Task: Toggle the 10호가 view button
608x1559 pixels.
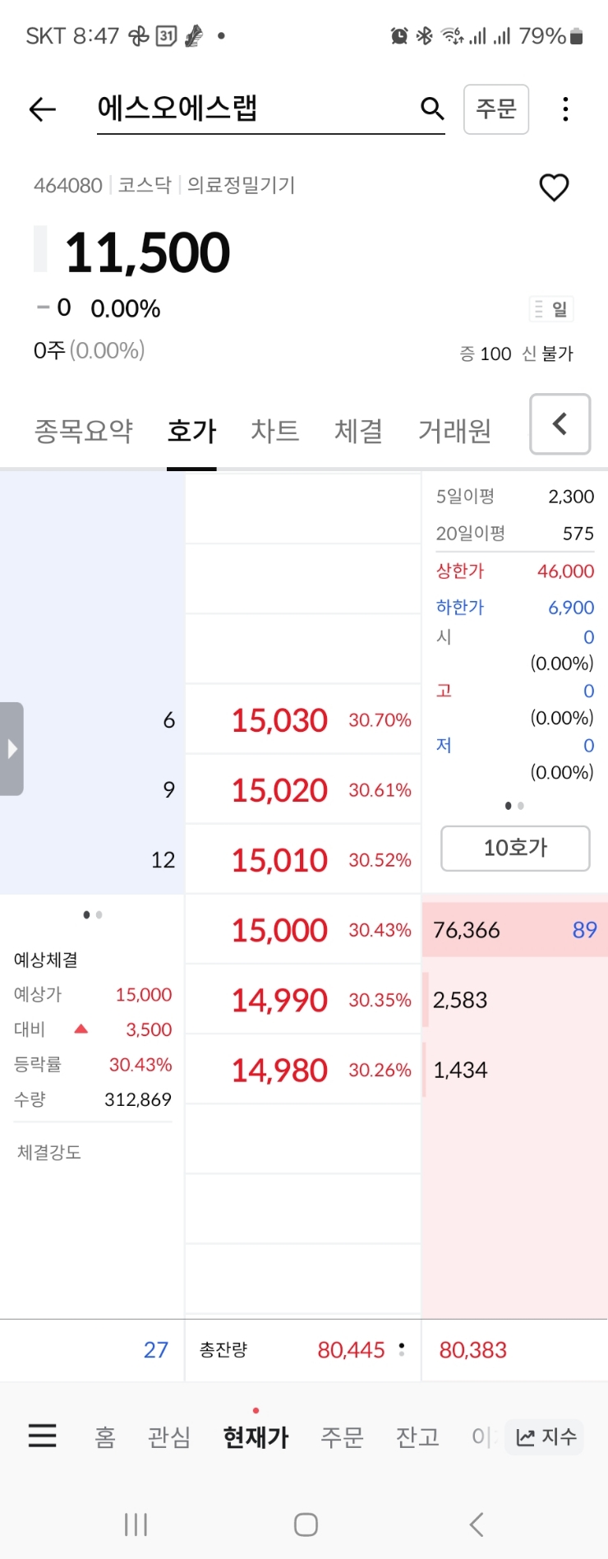Action: click(x=515, y=848)
